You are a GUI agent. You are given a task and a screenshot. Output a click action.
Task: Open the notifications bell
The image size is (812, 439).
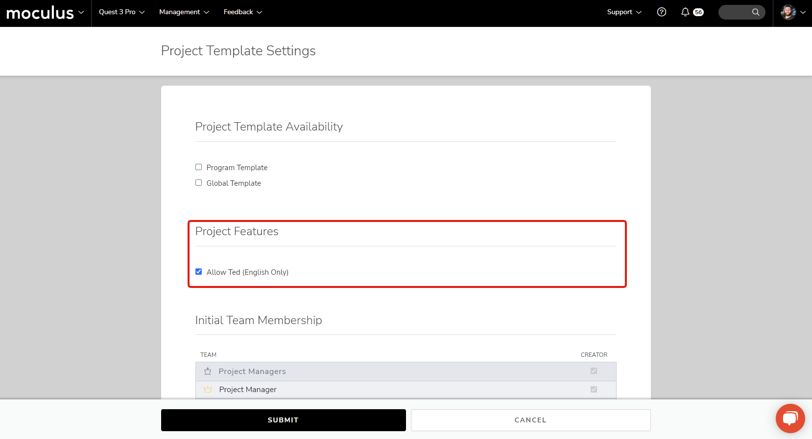[x=685, y=12]
